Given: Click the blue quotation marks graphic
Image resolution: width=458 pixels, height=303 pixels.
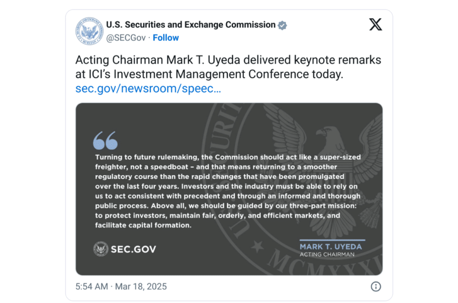Looking at the screenshot, I should pyautogui.click(x=105, y=140).
